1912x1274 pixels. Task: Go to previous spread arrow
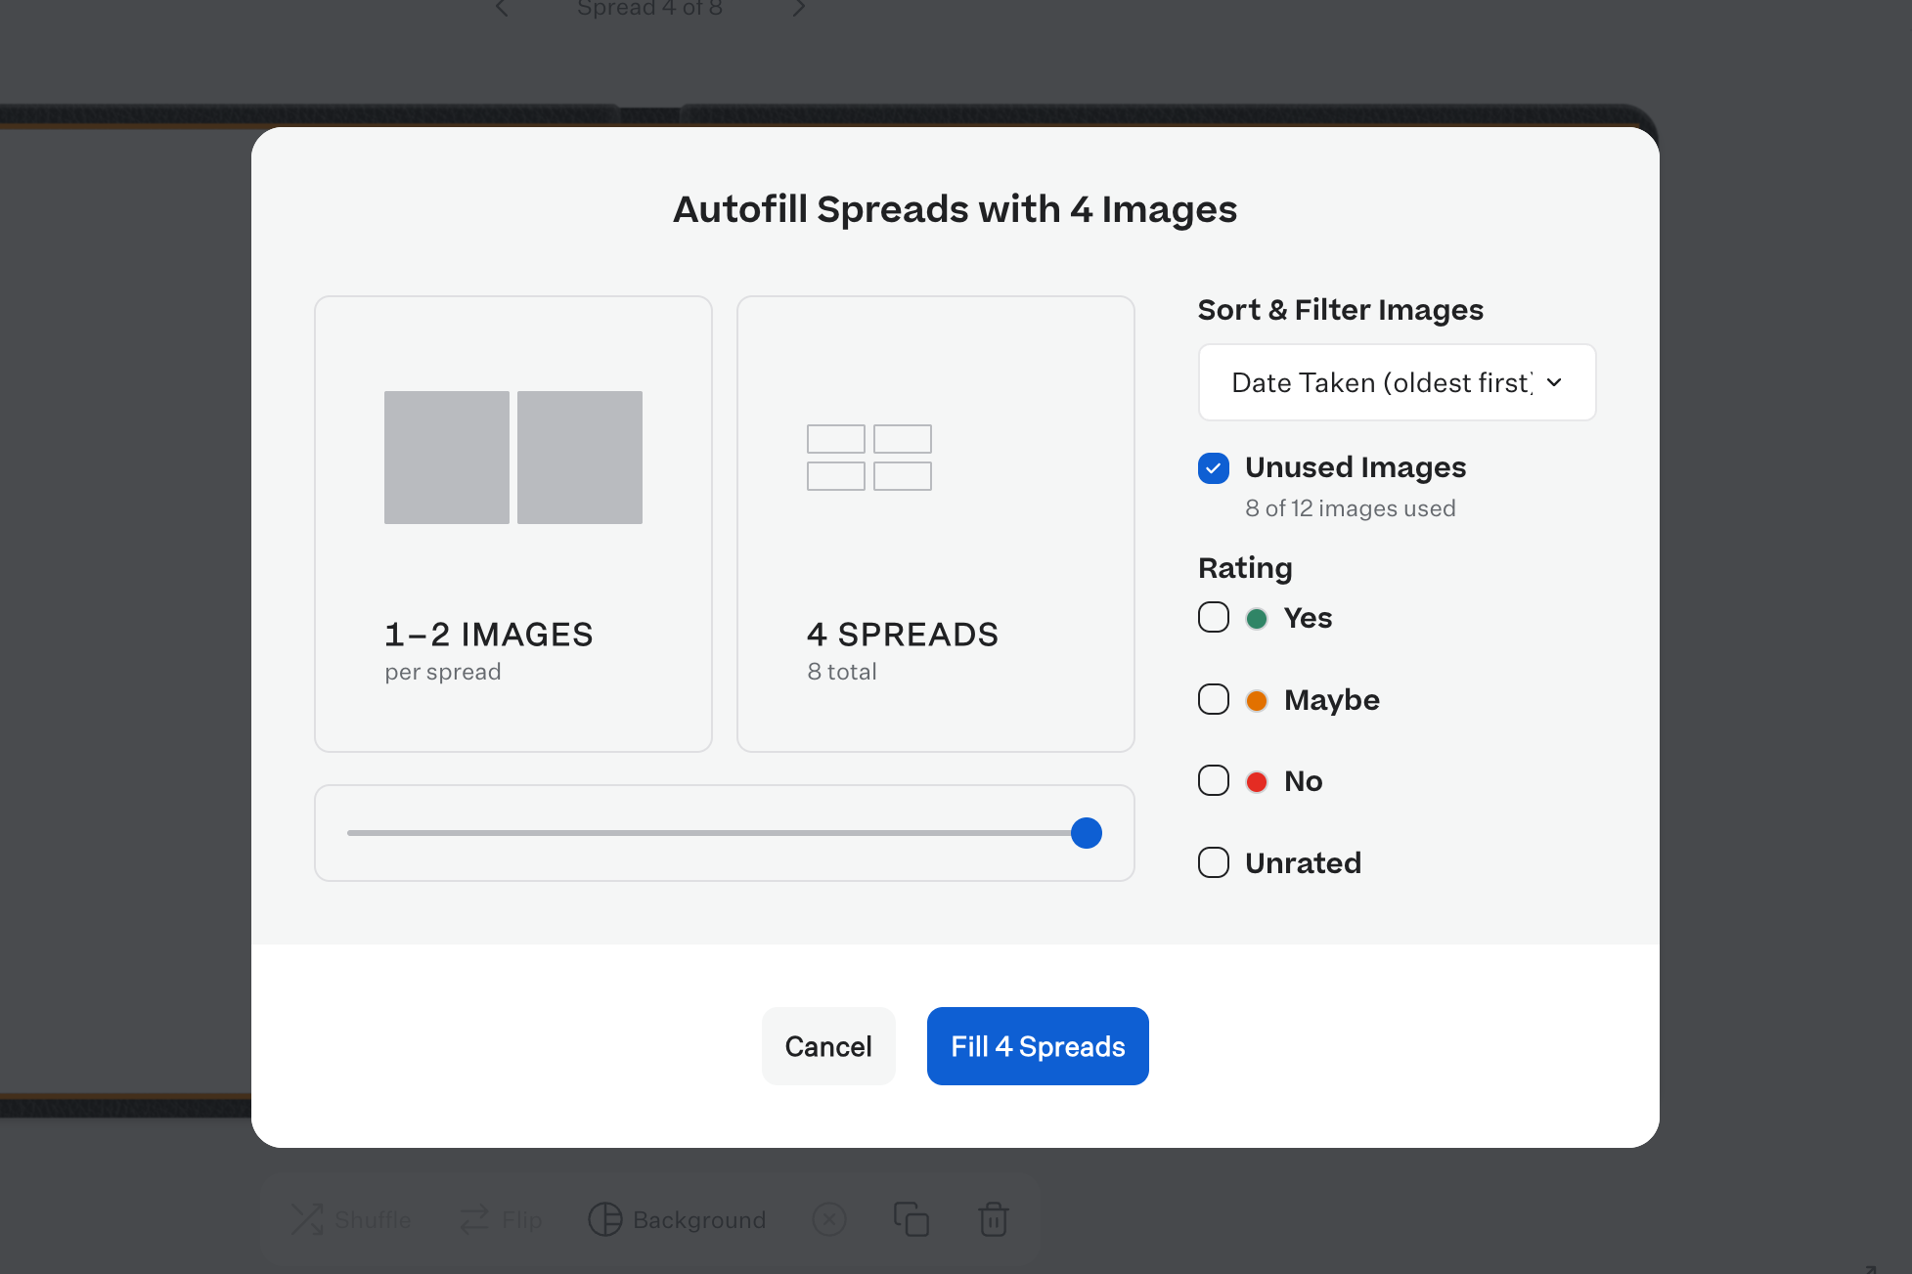tap(502, 8)
